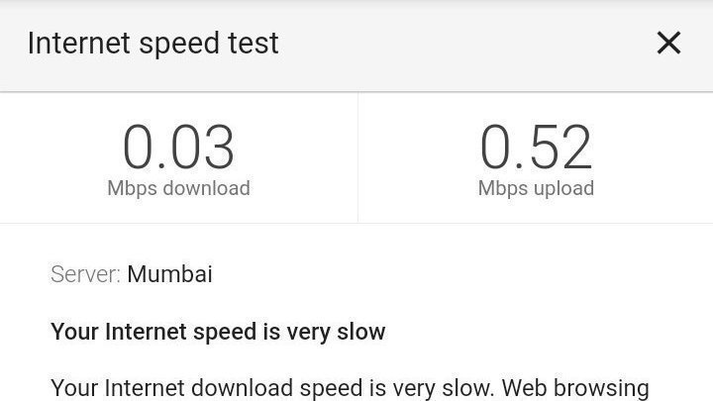Close the Internet speed test dialog
The height and width of the screenshot is (401, 713).
point(668,44)
